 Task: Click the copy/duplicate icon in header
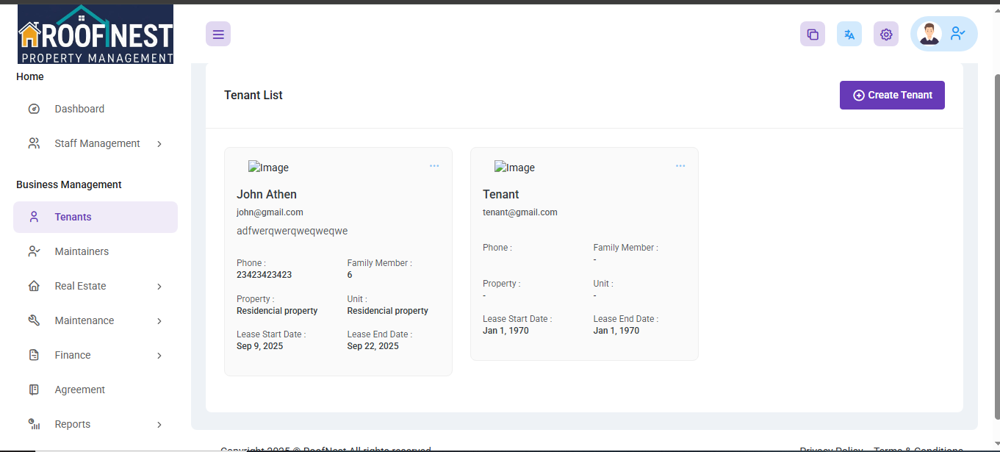pyautogui.click(x=813, y=34)
